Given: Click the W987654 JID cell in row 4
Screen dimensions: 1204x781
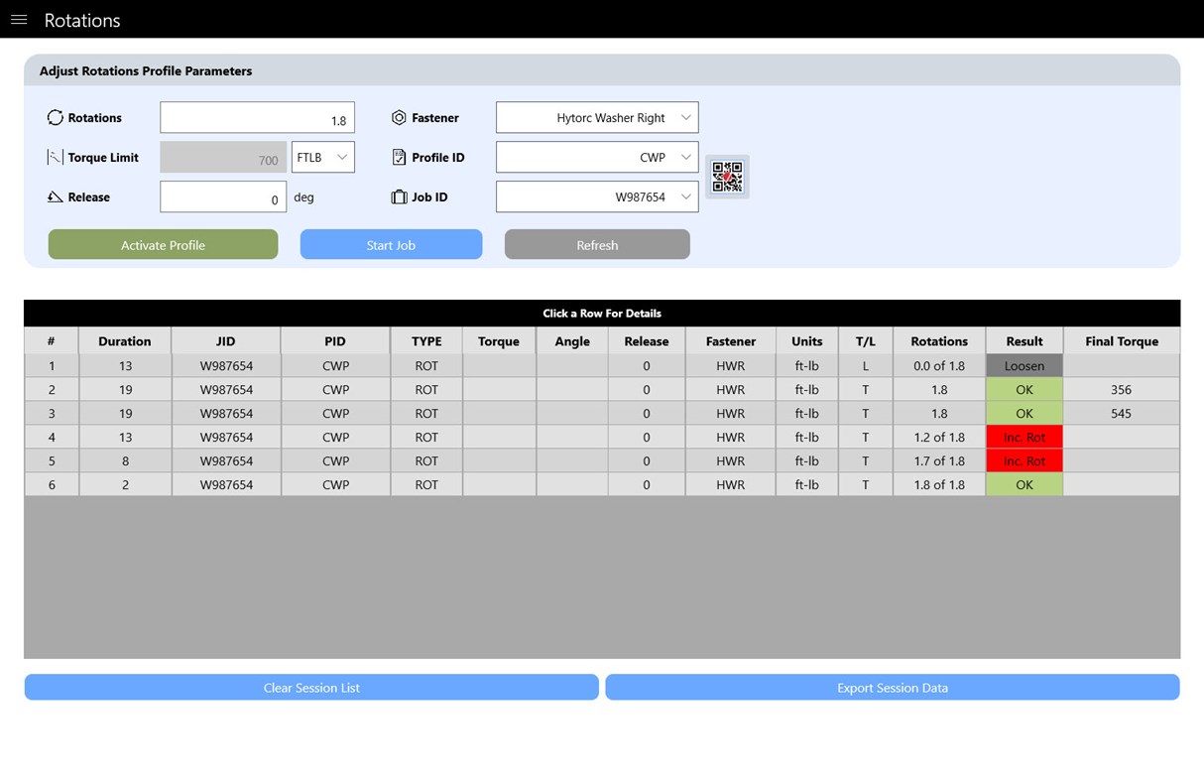Looking at the screenshot, I should (x=226, y=437).
